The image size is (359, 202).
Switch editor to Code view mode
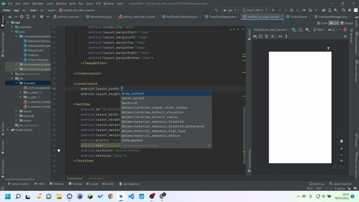point(322,23)
